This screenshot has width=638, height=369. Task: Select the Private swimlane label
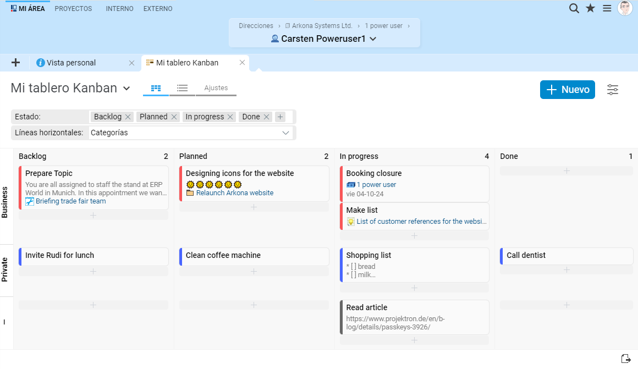tap(4, 269)
